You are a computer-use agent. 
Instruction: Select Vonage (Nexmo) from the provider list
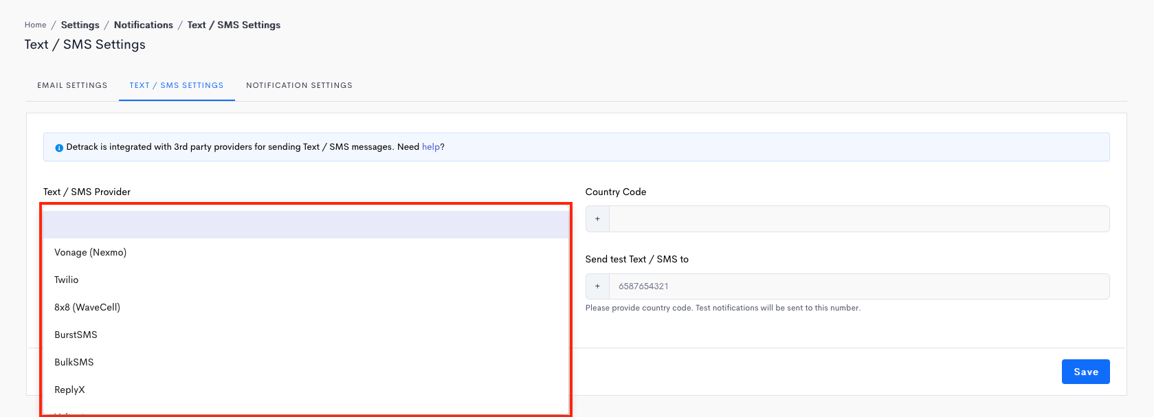click(x=90, y=252)
